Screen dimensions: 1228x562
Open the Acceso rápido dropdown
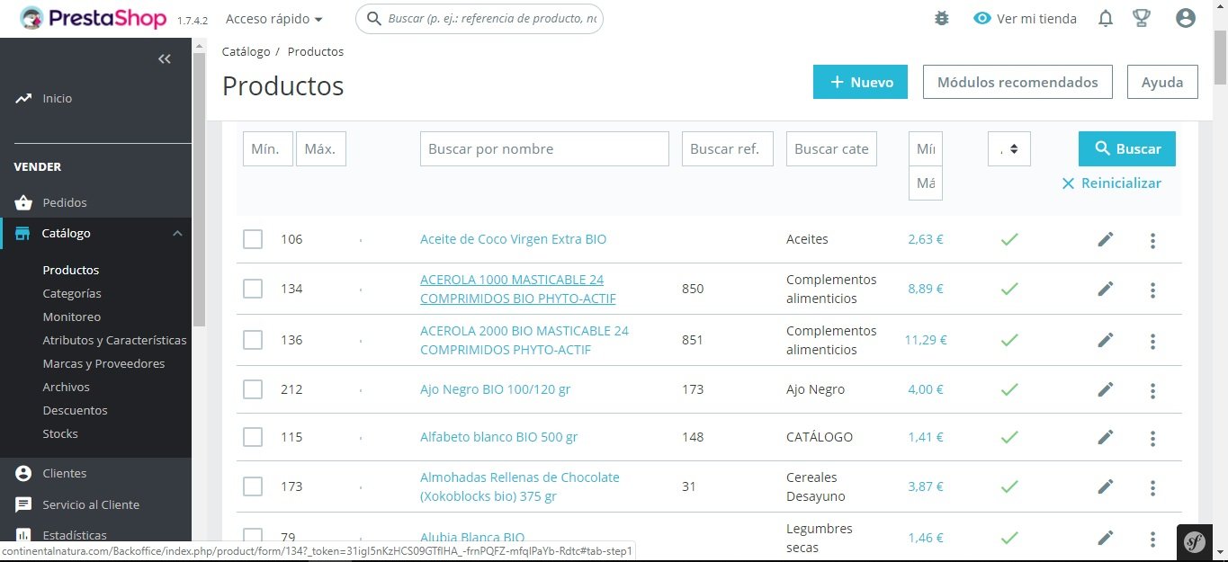tap(274, 19)
